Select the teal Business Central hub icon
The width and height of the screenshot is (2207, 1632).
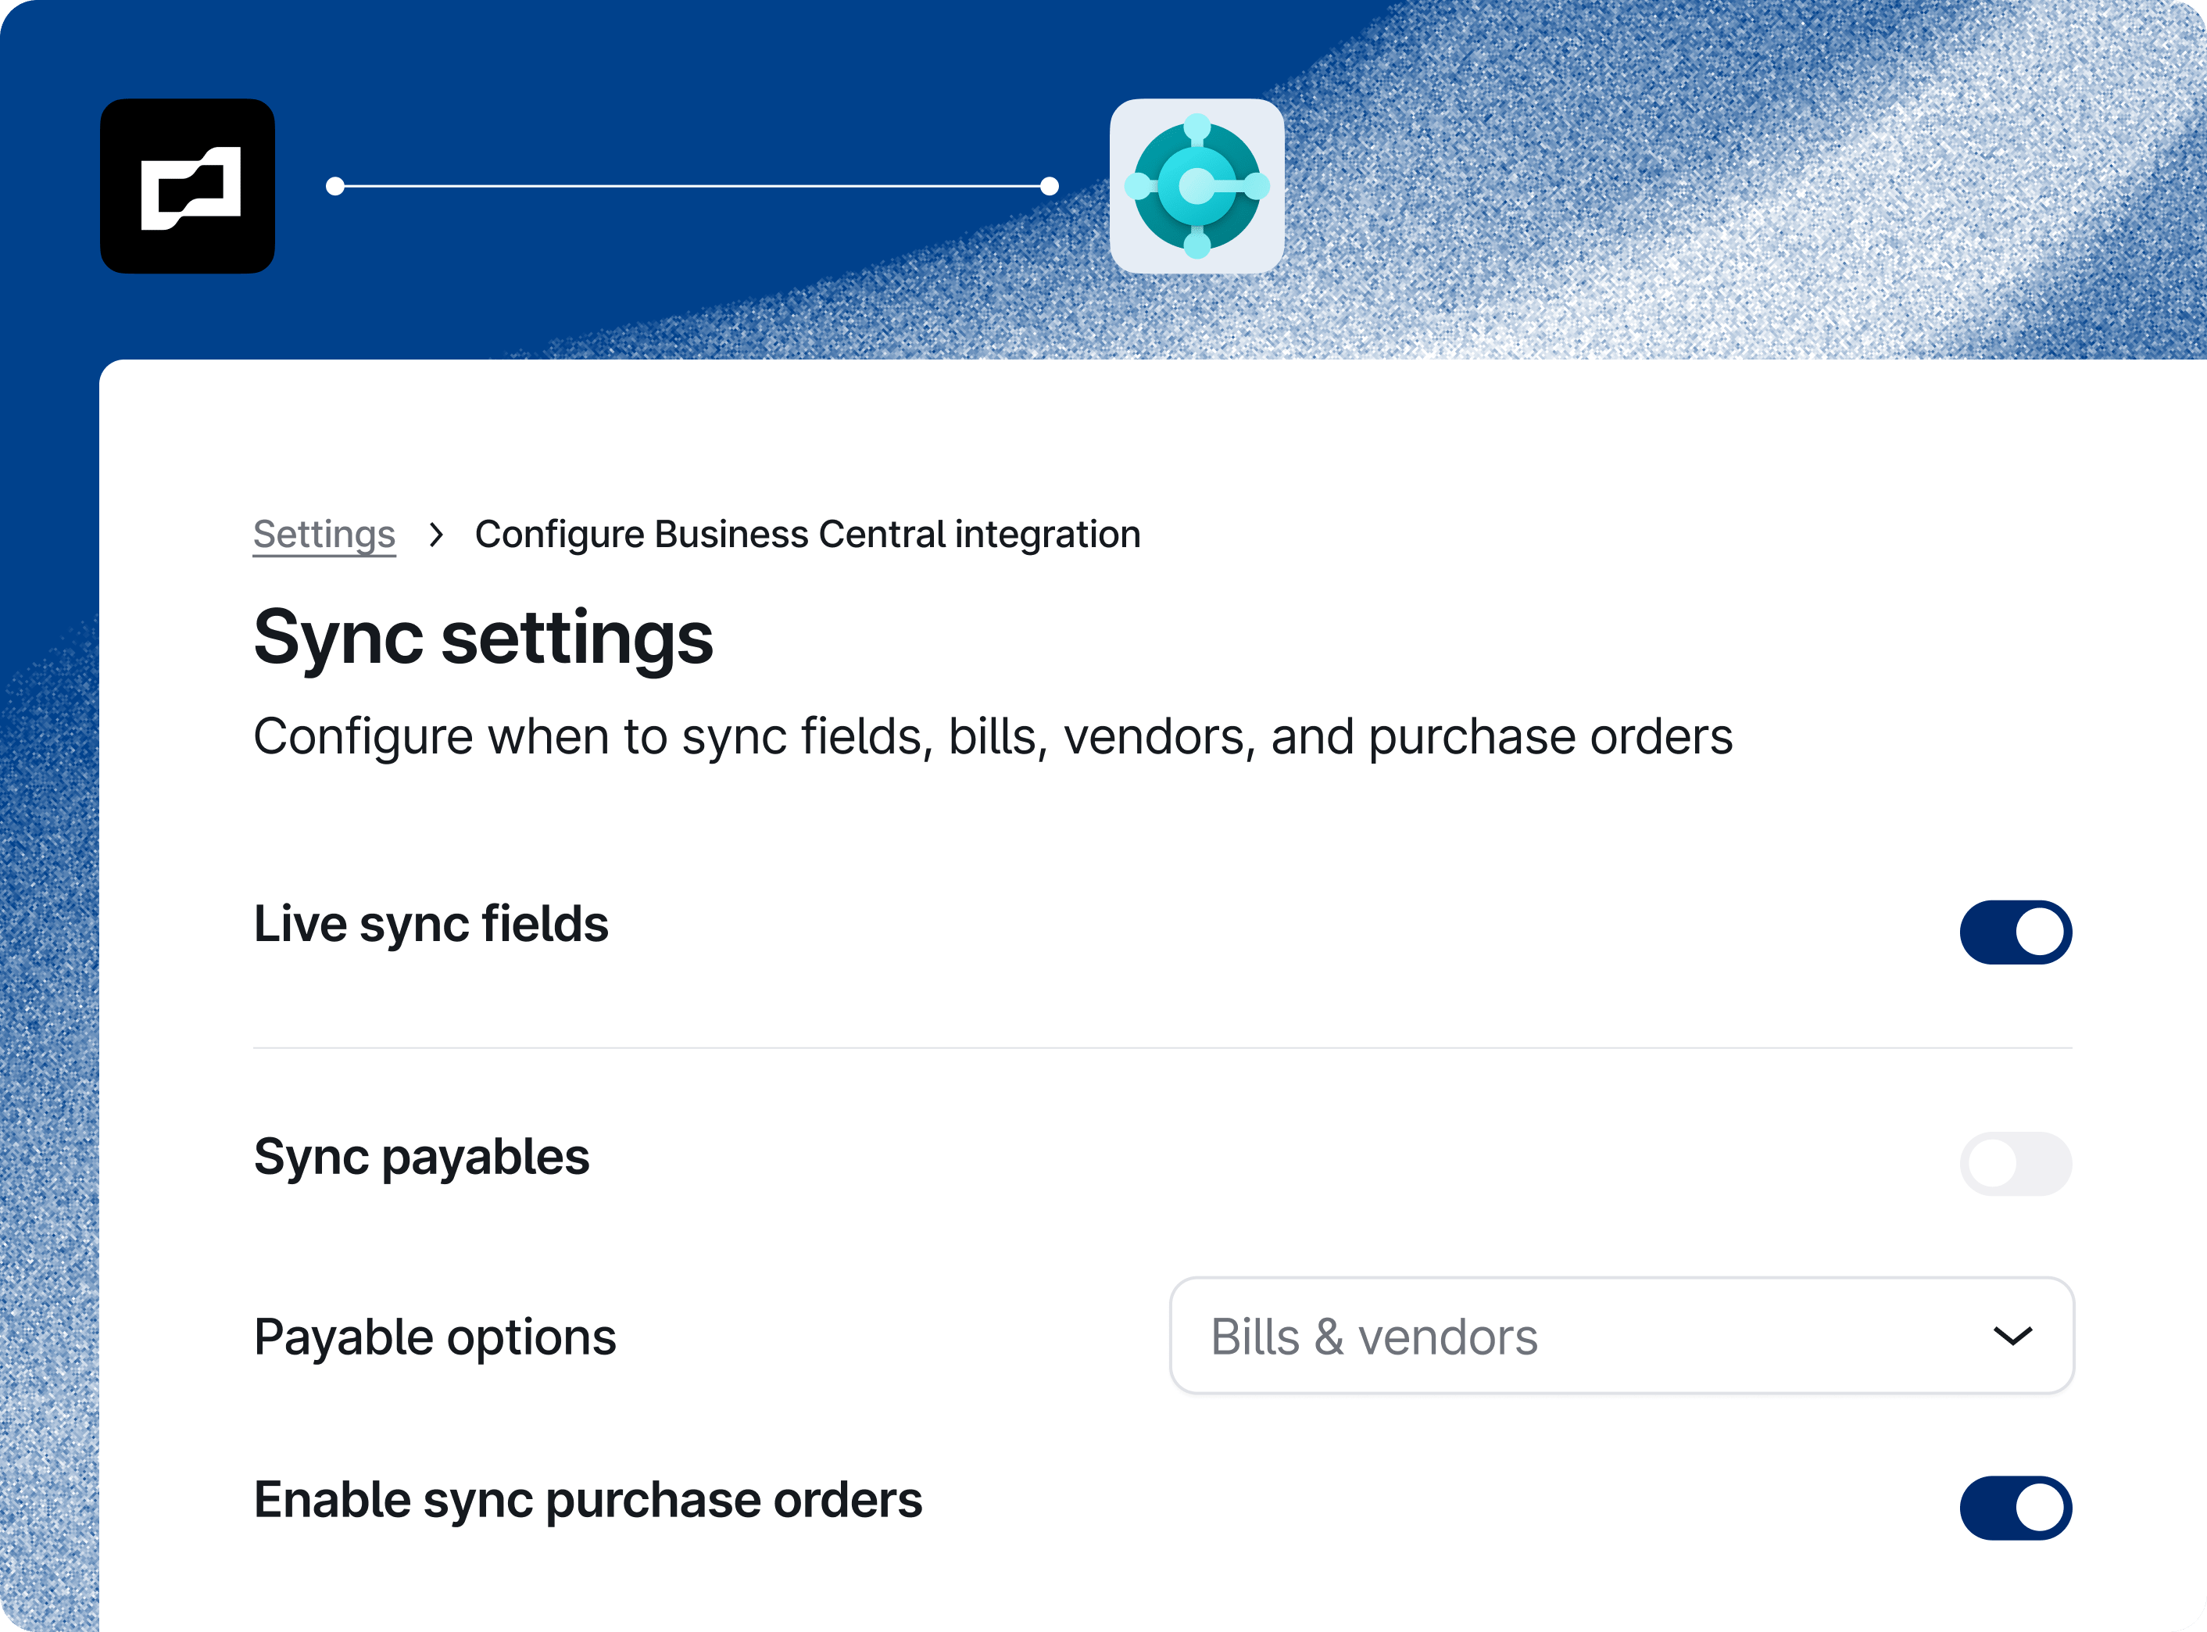pos(1196,186)
